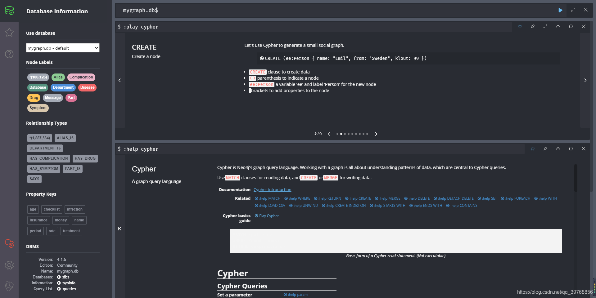Click the treatment property key
Image resolution: width=596 pixels, height=298 pixels.
[x=71, y=231]
